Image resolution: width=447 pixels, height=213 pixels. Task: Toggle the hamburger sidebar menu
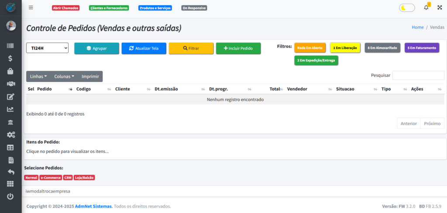coord(31,8)
